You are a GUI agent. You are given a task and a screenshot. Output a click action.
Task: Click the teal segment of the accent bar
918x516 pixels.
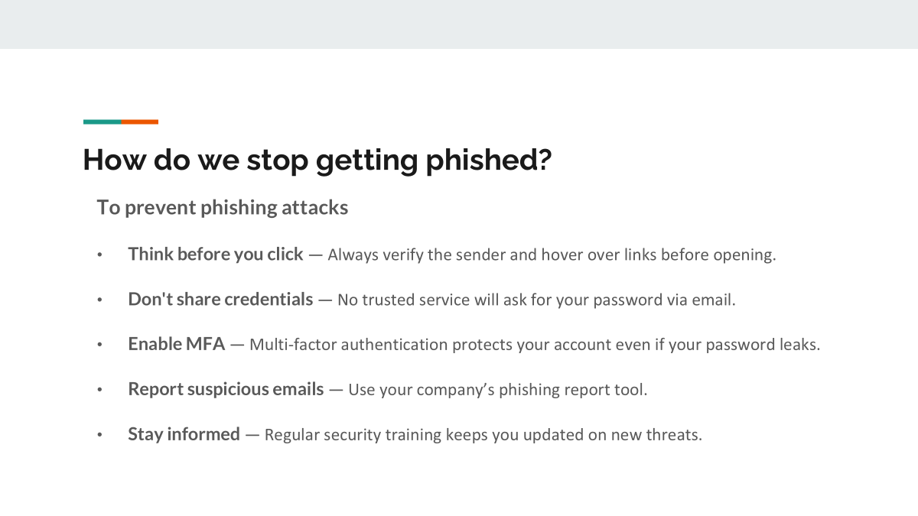coord(102,122)
